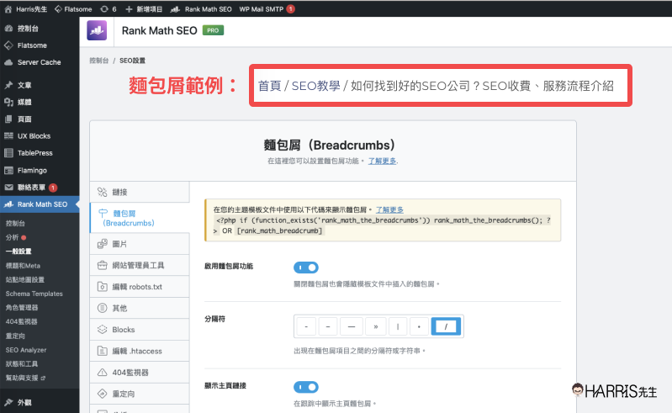The width and height of the screenshot is (672, 413).
Task: Open 站點地圖設置 submenu item
Action: click(25, 280)
